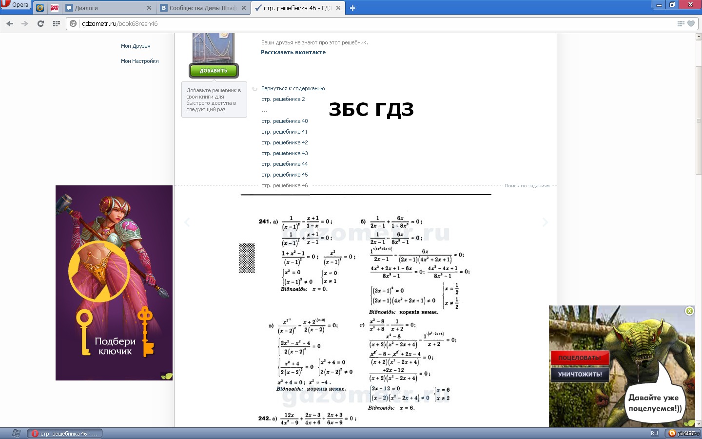This screenshot has height=439, width=702.
Task: Click the address bar URL field
Action: (x=341, y=23)
